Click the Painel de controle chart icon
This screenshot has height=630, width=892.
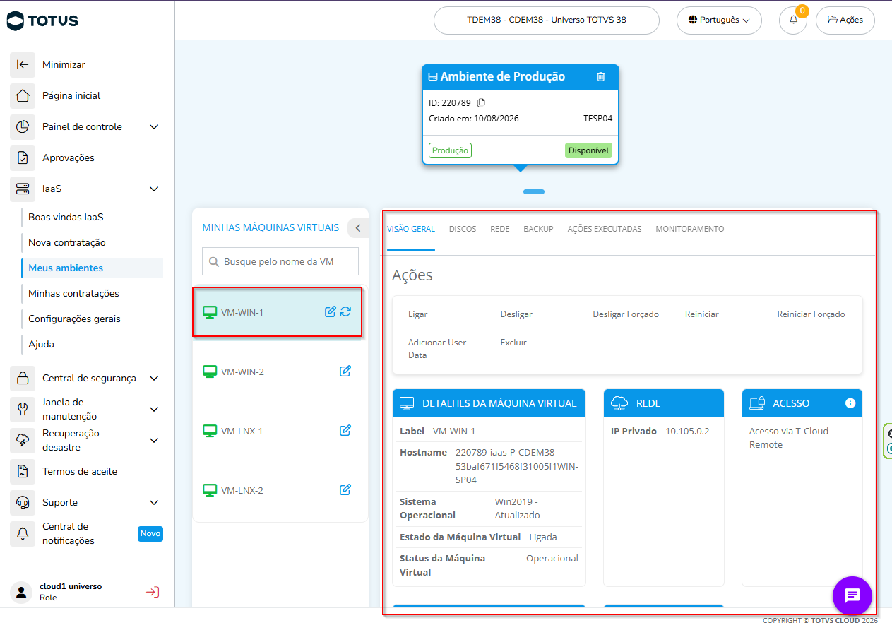[23, 126]
